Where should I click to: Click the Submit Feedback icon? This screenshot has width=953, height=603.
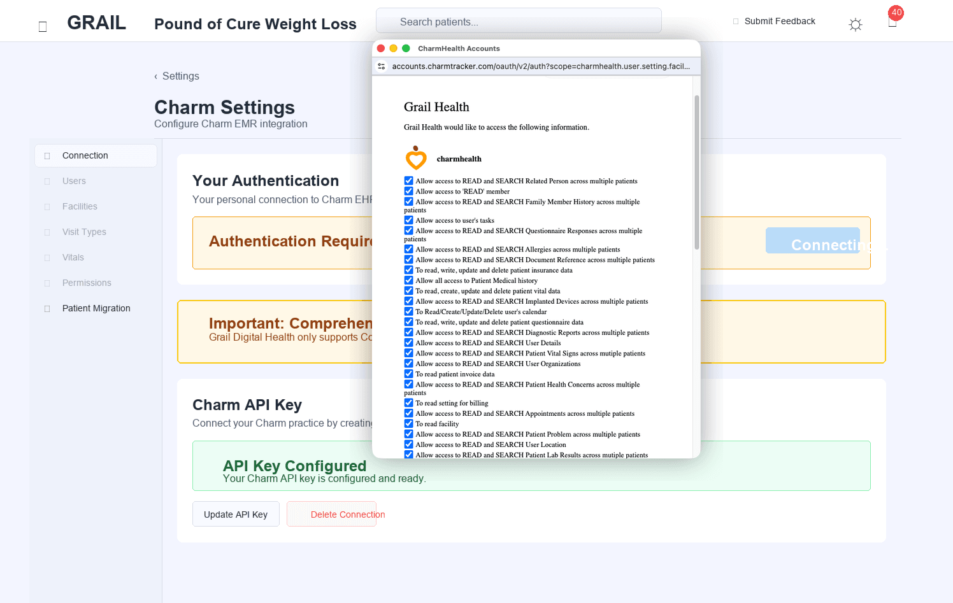[736, 22]
